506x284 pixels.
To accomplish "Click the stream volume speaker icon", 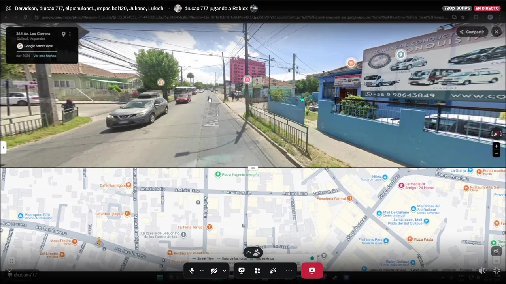I will pyautogui.click(x=482, y=271).
